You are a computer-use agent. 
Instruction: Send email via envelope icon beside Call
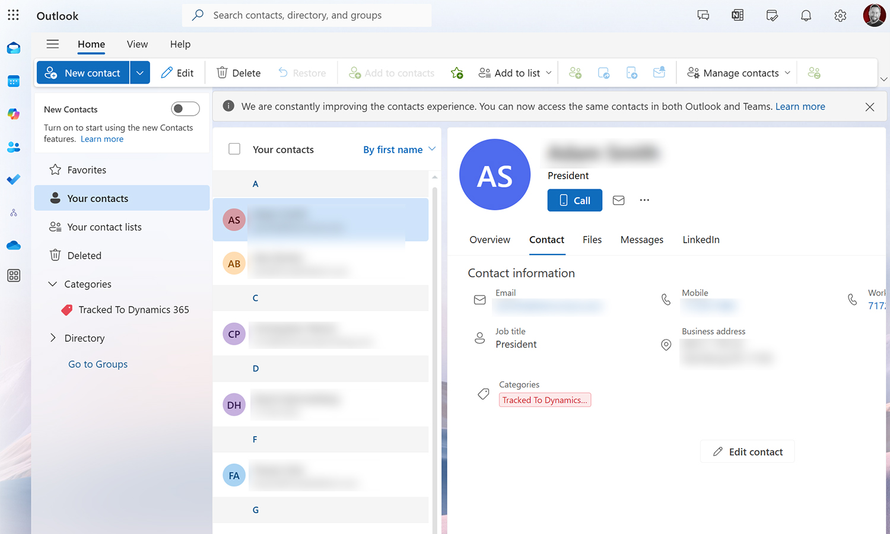(618, 201)
